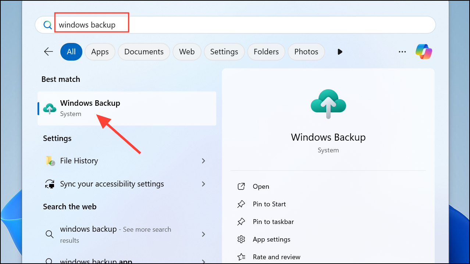Image resolution: width=470 pixels, height=264 pixels.
Task: Click the App settings gear icon
Action: tap(241, 239)
